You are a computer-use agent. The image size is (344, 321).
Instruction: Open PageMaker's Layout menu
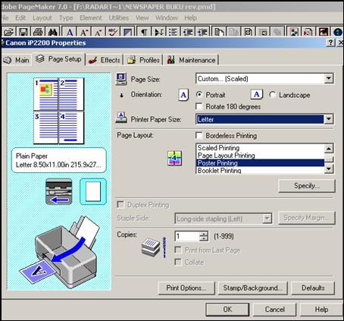42,18
